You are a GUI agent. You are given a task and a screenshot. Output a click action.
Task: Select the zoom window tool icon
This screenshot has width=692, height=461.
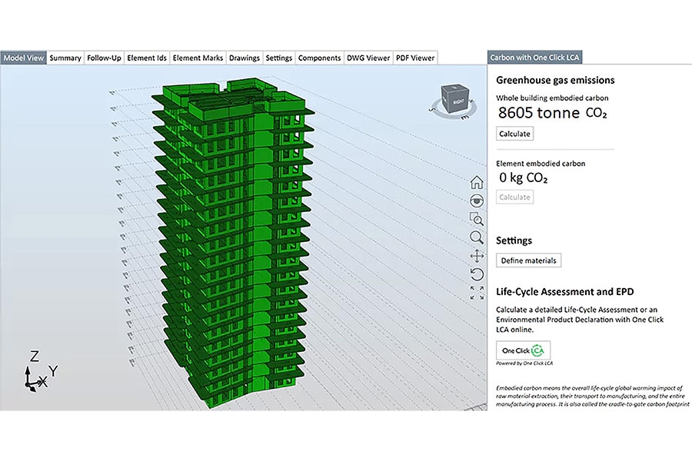click(x=477, y=219)
